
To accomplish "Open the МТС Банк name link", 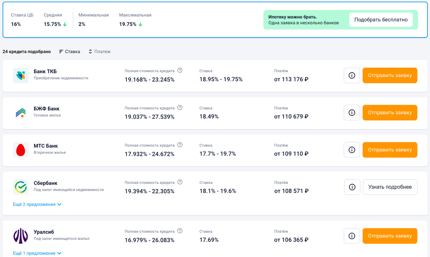I will pyautogui.click(x=46, y=146).
